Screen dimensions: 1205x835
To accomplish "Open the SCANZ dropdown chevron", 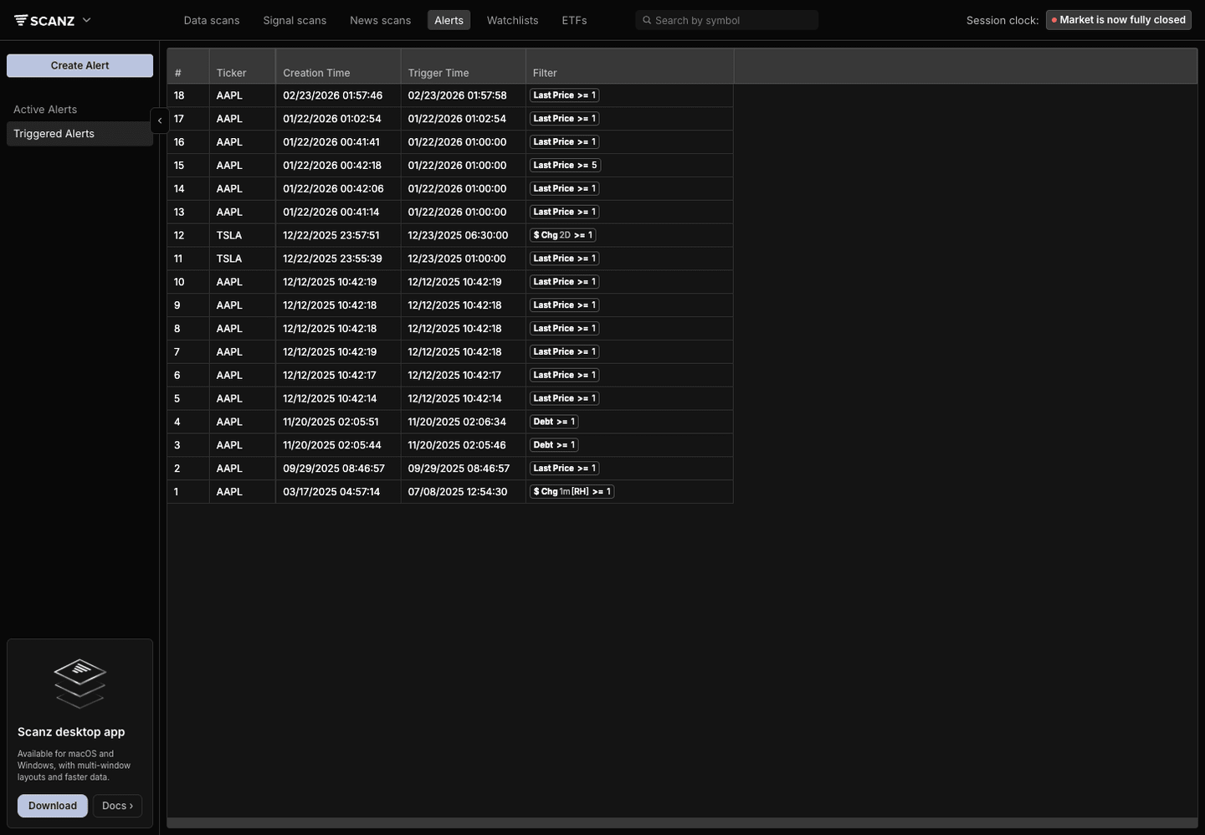I will click(x=86, y=20).
